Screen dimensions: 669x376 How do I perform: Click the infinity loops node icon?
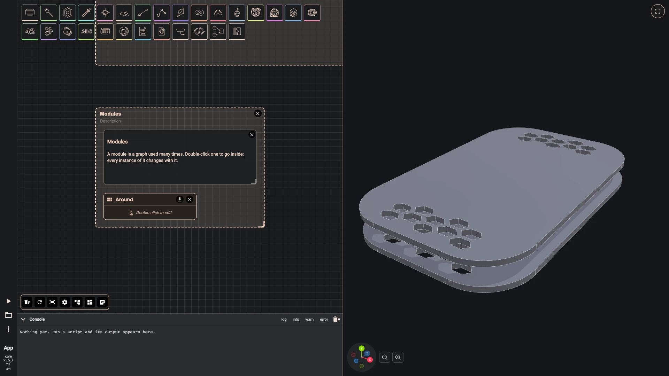pos(199,13)
